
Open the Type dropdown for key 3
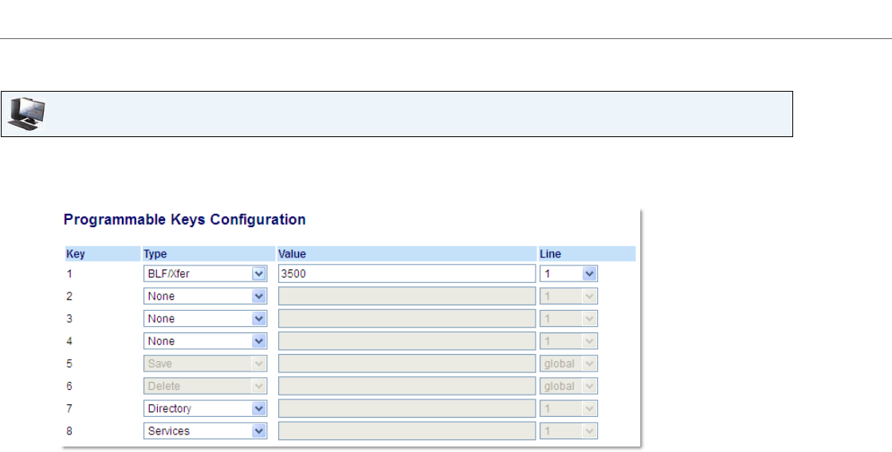205,318
